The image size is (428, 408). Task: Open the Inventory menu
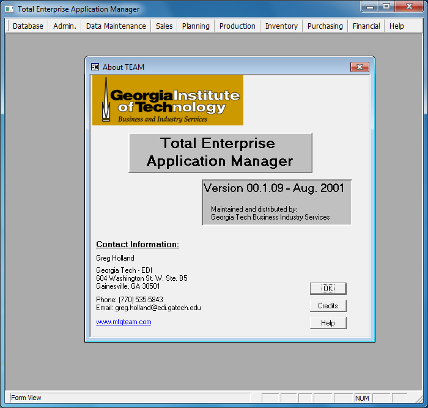point(281,26)
